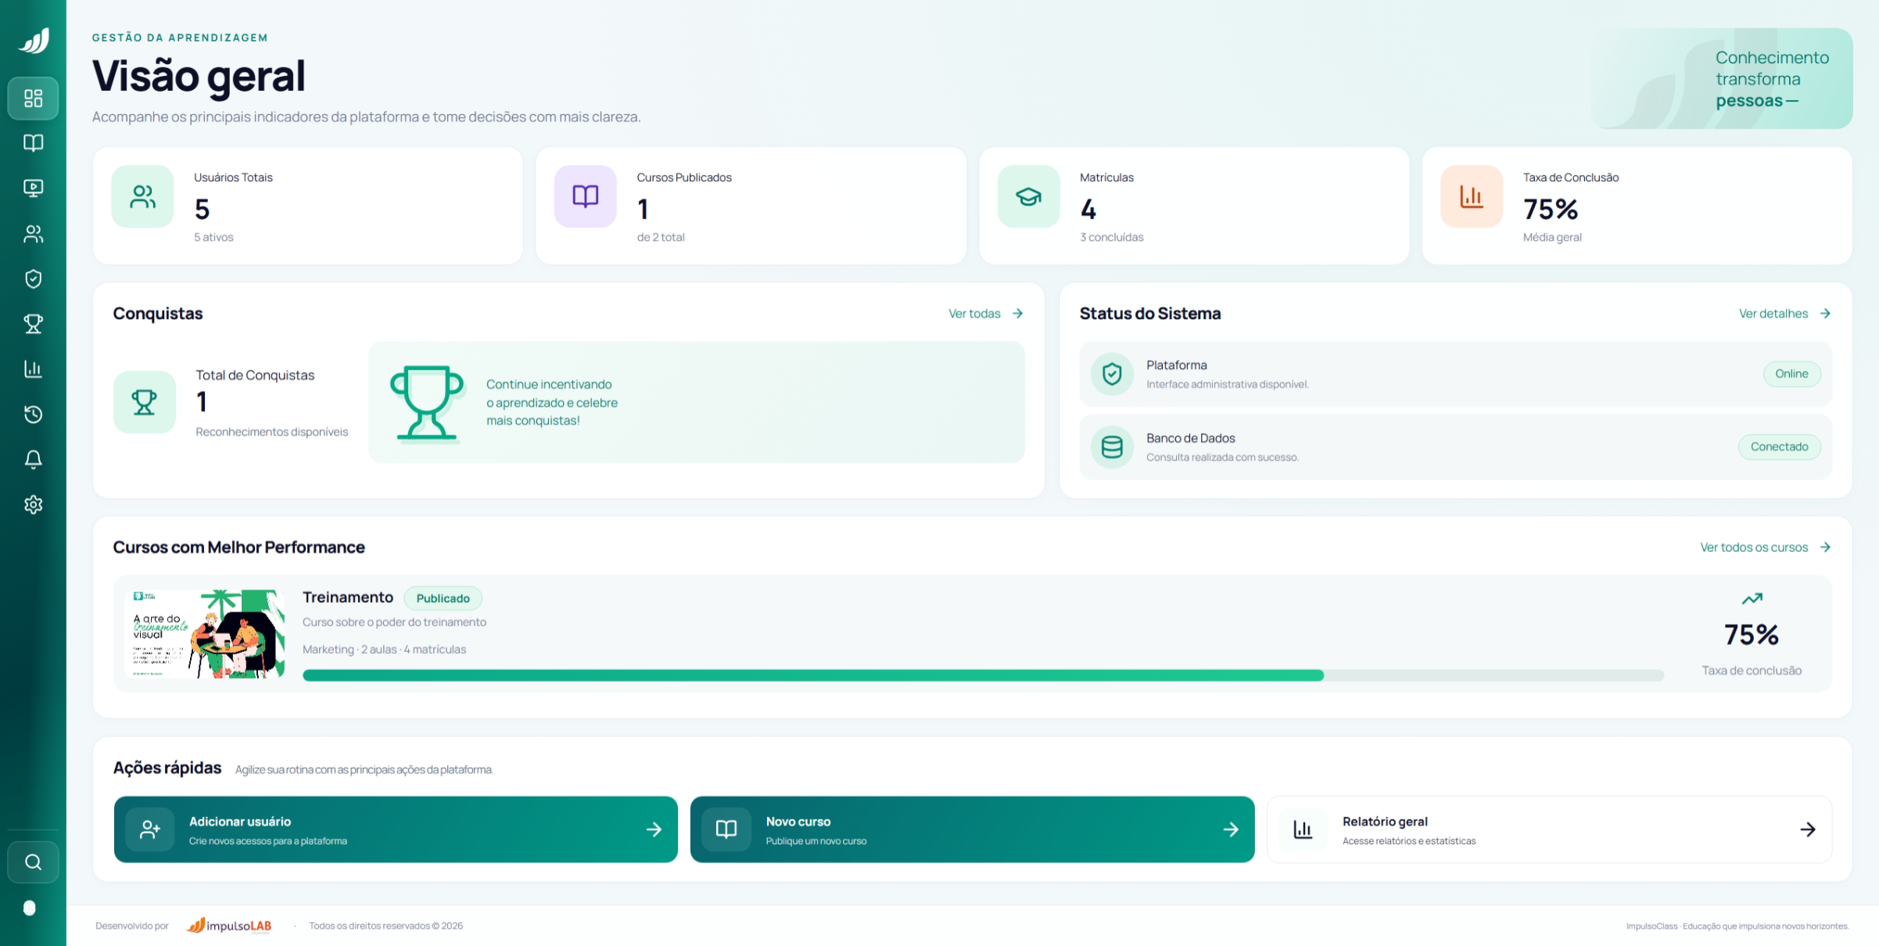This screenshot has height=946, width=1879.
Task: Click the Taxa de Conclusão chart icon
Action: tap(1471, 196)
